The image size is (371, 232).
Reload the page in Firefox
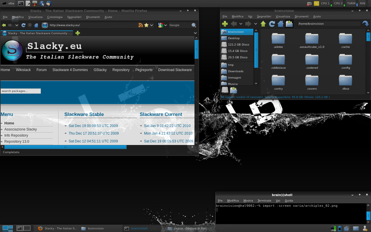pos(23,25)
